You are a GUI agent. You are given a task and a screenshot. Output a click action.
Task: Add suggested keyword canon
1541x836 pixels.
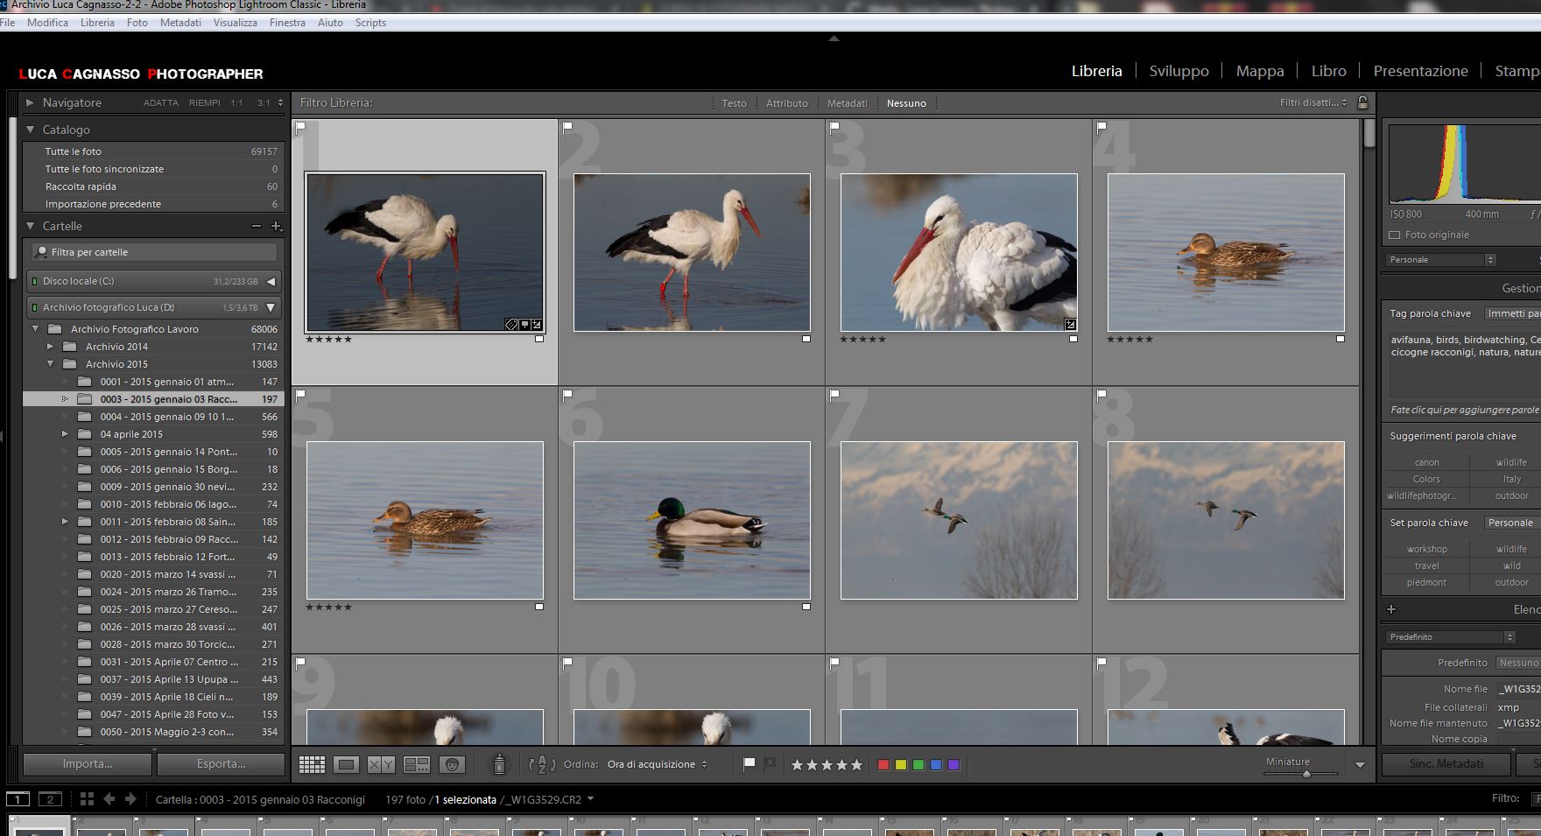(x=1426, y=462)
